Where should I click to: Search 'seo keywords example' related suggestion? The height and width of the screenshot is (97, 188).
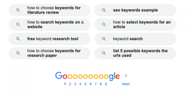(x=135, y=10)
